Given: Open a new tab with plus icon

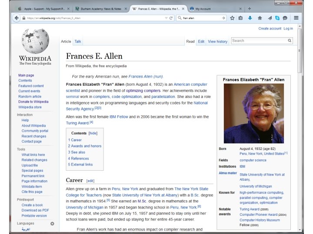Looking at the screenshot, I should pyautogui.click(x=250, y=9).
